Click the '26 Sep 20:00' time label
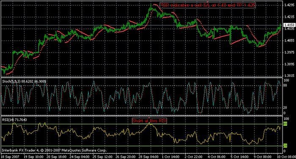Viewport: 296px width, 159px height. pyautogui.click(x=126, y=156)
